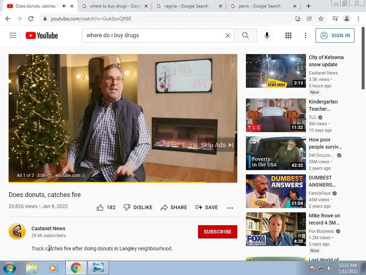Subscribe to Castanet News

coord(218,232)
